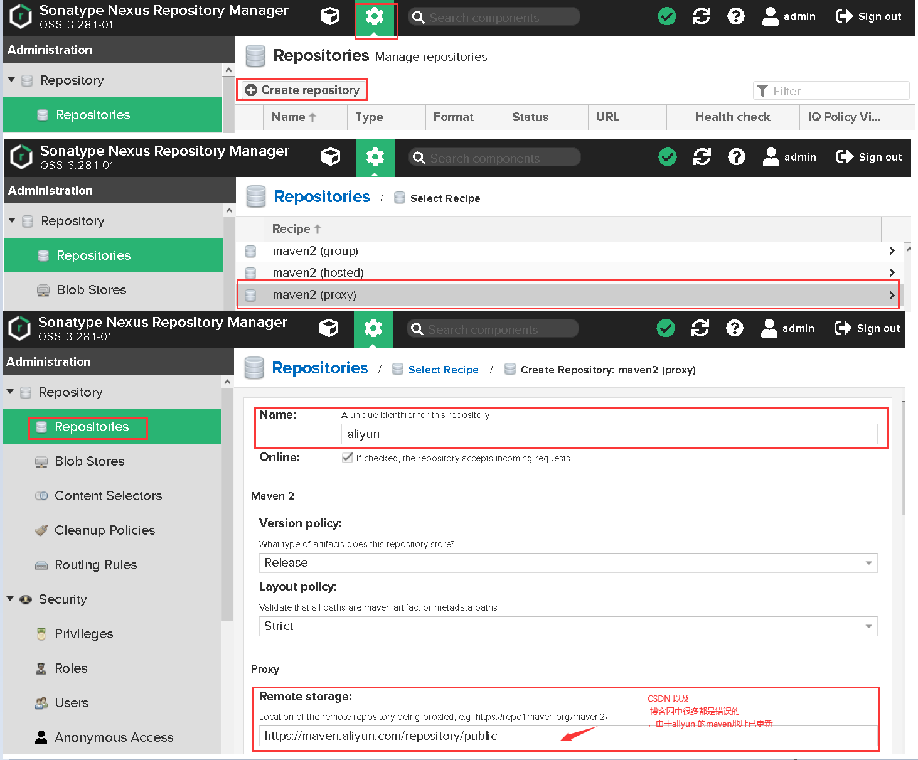918x760 pixels.
Task: Open the help icon in Select Recipe view
Action: click(x=737, y=157)
